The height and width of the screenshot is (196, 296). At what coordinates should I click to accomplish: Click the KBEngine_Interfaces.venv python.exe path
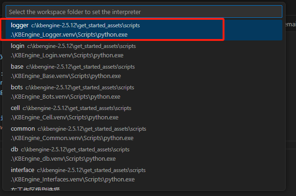click(72, 180)
